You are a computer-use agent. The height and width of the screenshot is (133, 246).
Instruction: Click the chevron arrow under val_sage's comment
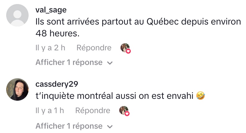tap(109, 63)
